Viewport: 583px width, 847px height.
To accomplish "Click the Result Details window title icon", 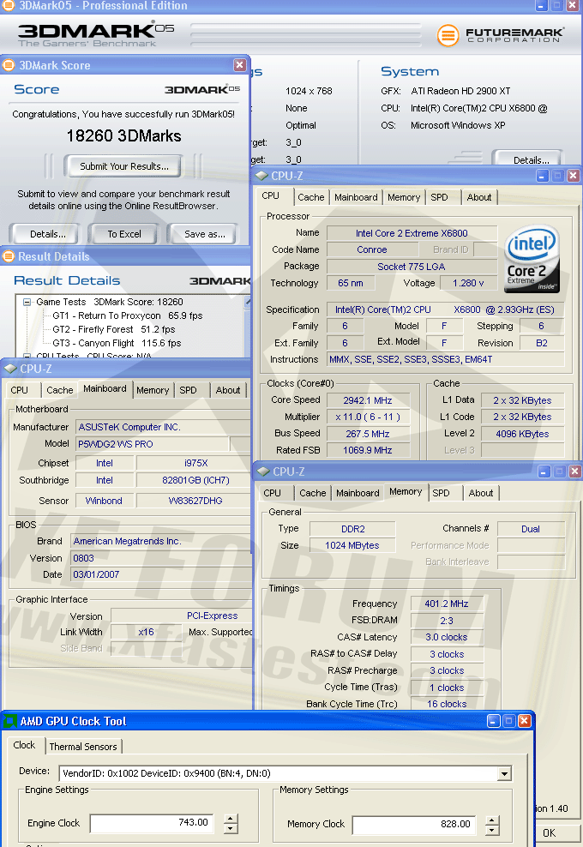I will tap(9, 256).
